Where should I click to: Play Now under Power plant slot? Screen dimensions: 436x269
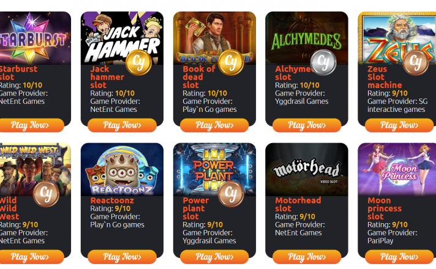(214, 257)
